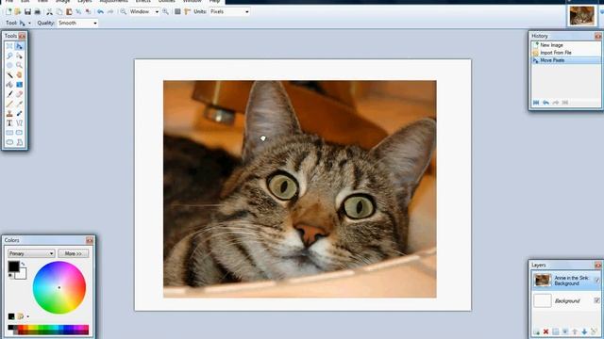Select the Color Picker eyedropper tool
The width and height of the screenshot is (604, 339).
click(x=19, y=104)
